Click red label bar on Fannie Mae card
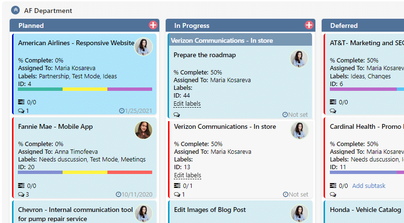The width and height of the screenshot is (404, 223). [x=130, y=173]
